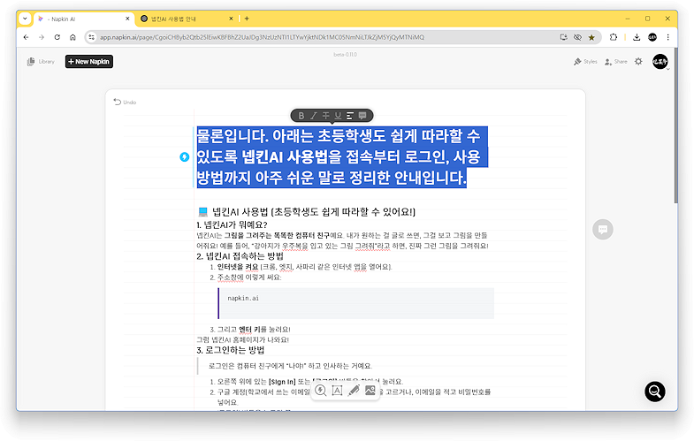Click the 'beta 0.11.0' version label
The image size is (694, 441).
(345, 55)
